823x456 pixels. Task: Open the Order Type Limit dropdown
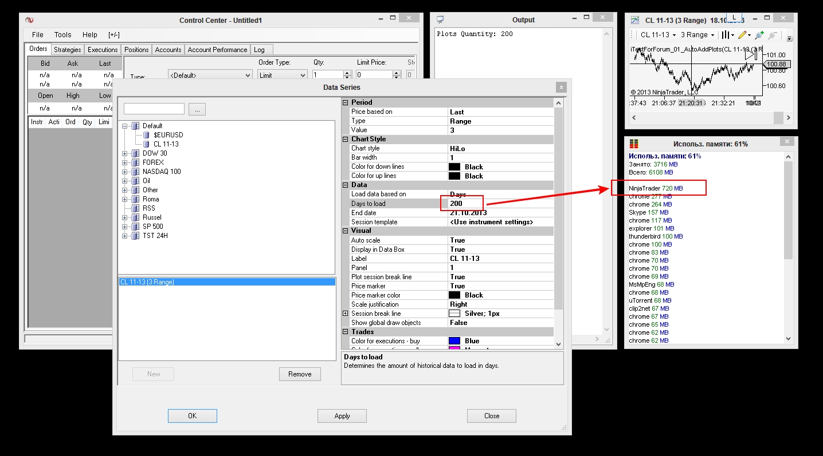tap(283, 75)
